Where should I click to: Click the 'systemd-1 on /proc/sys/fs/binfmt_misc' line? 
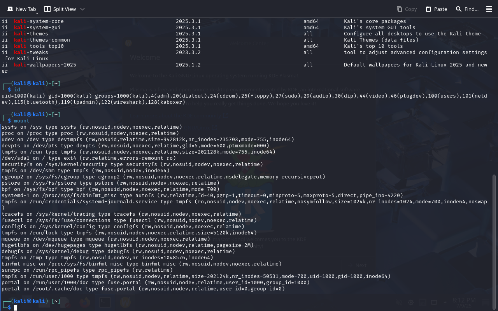pyautogui.click(x=202, y=196)
